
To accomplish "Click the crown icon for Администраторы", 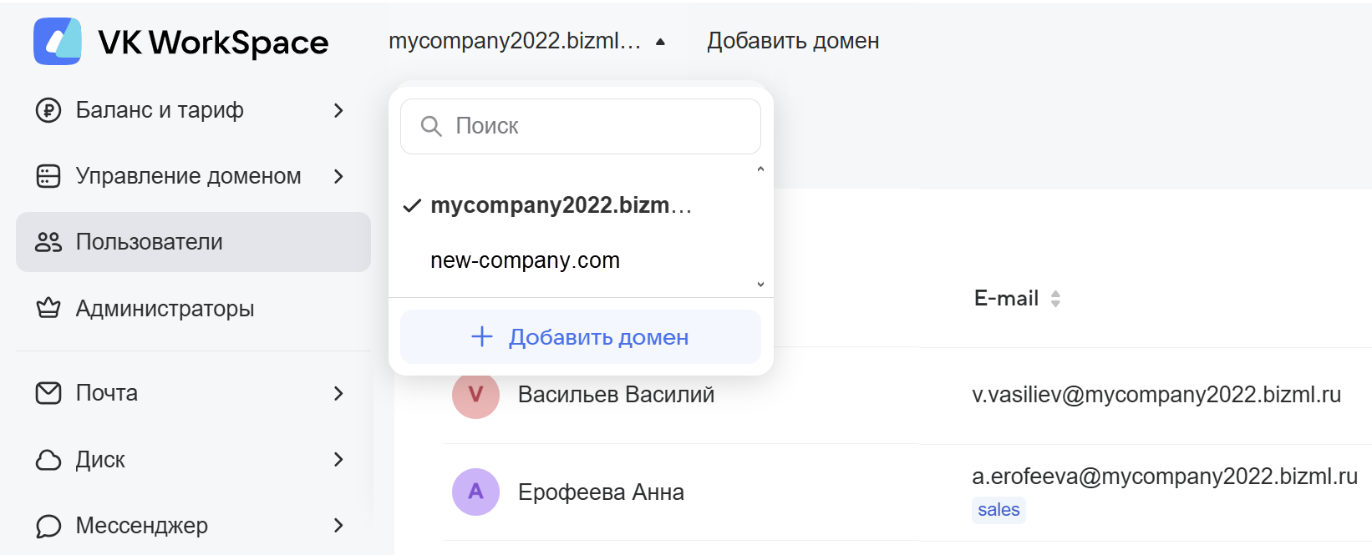I will point(48,308).
